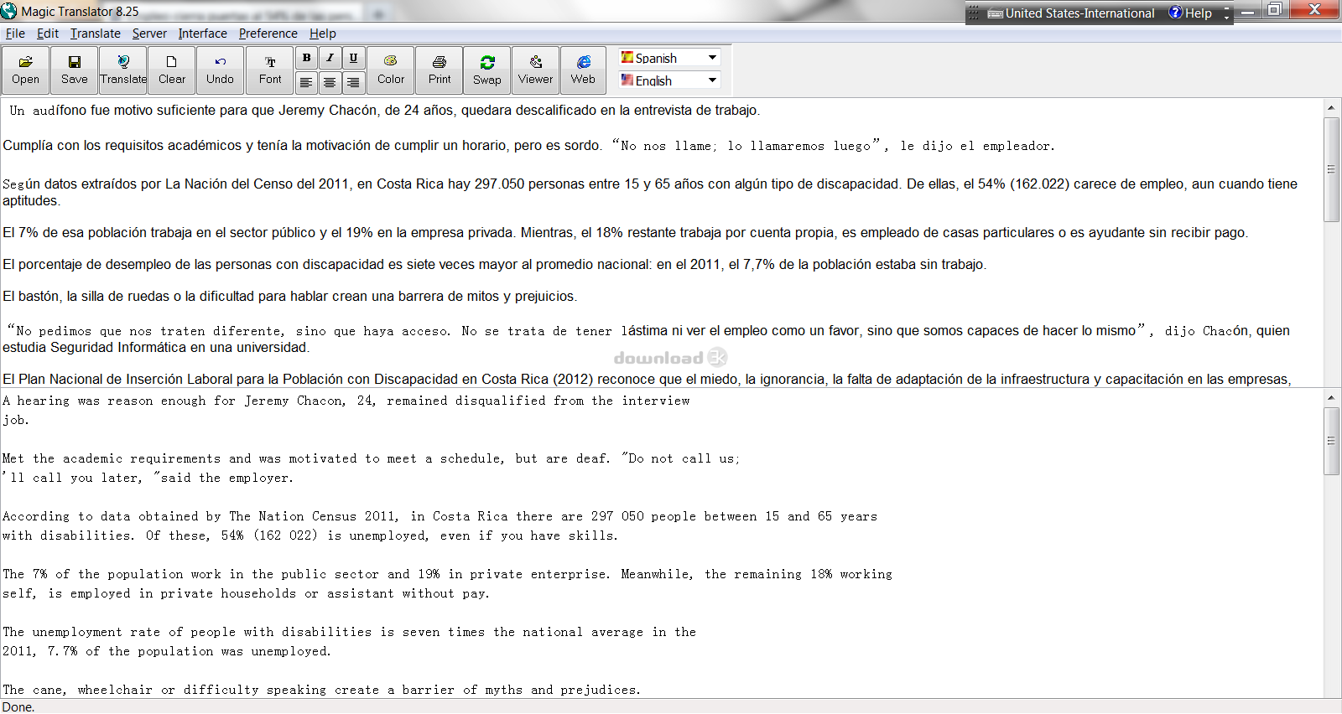
Task: Launch the Web translation tool
Action: 583,70
